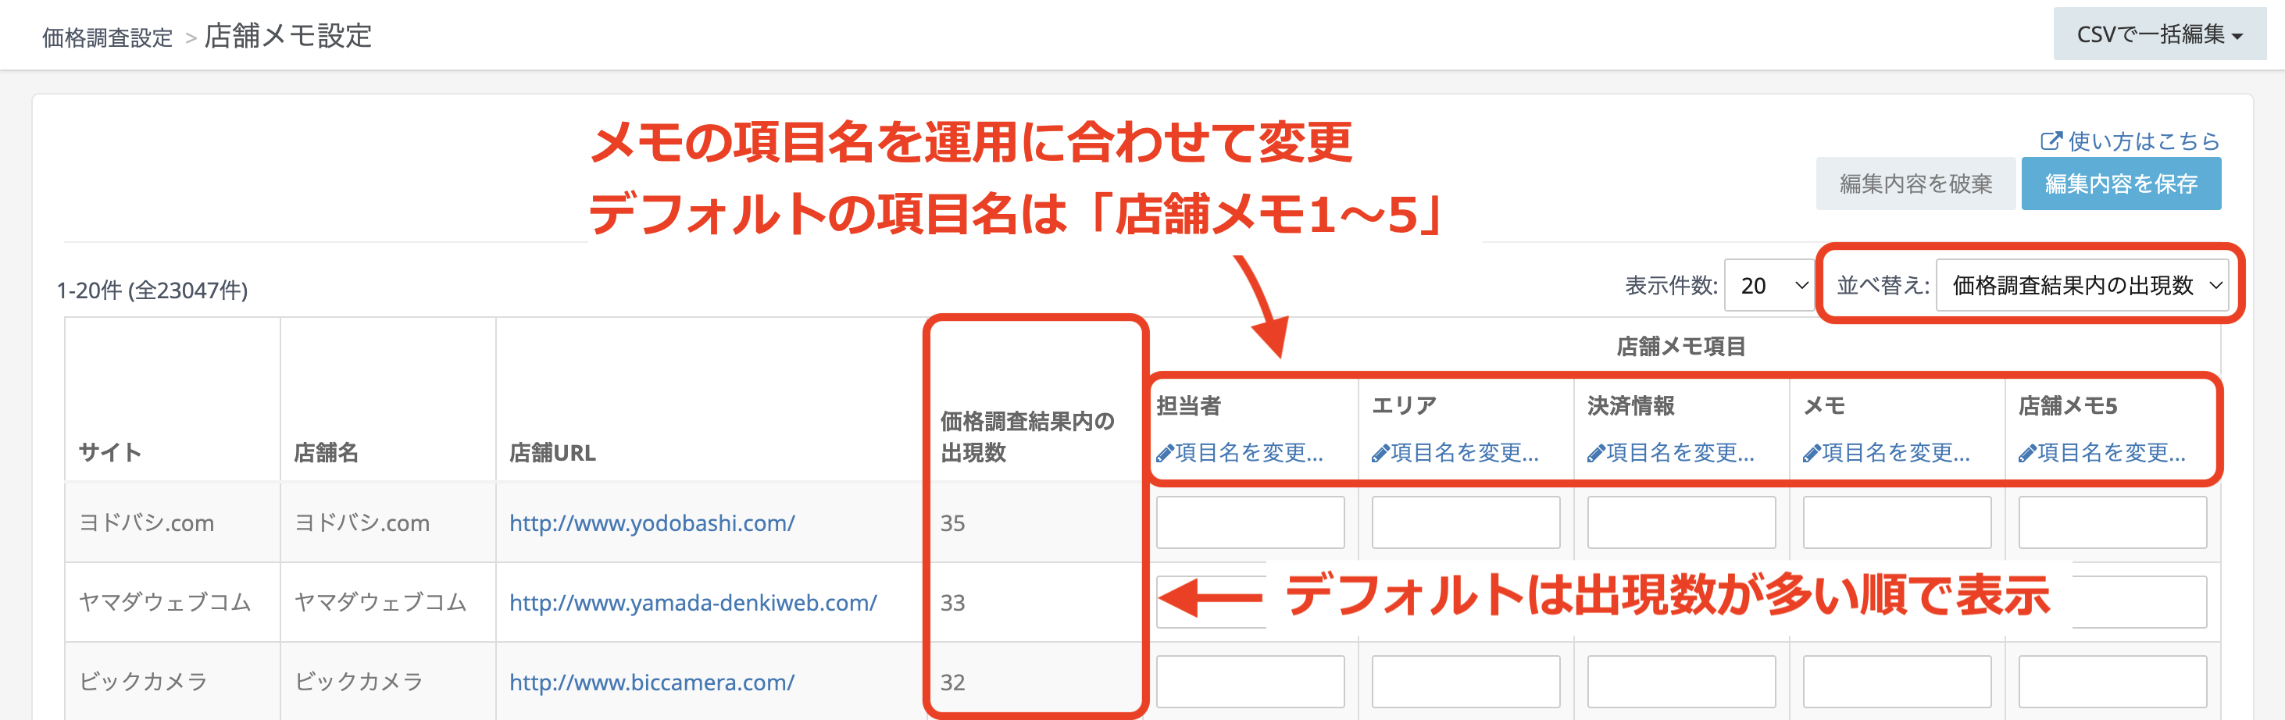The image size is (2285, 720).
Task: Open the CSVで一括編集 dropdown menu
Action: tap(2158, 34)
